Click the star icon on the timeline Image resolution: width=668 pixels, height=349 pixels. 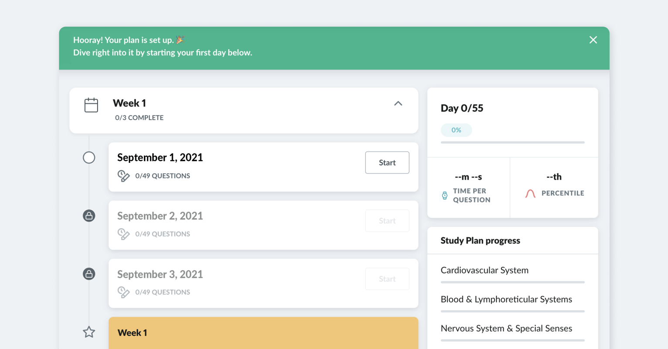tap(89, 332)
